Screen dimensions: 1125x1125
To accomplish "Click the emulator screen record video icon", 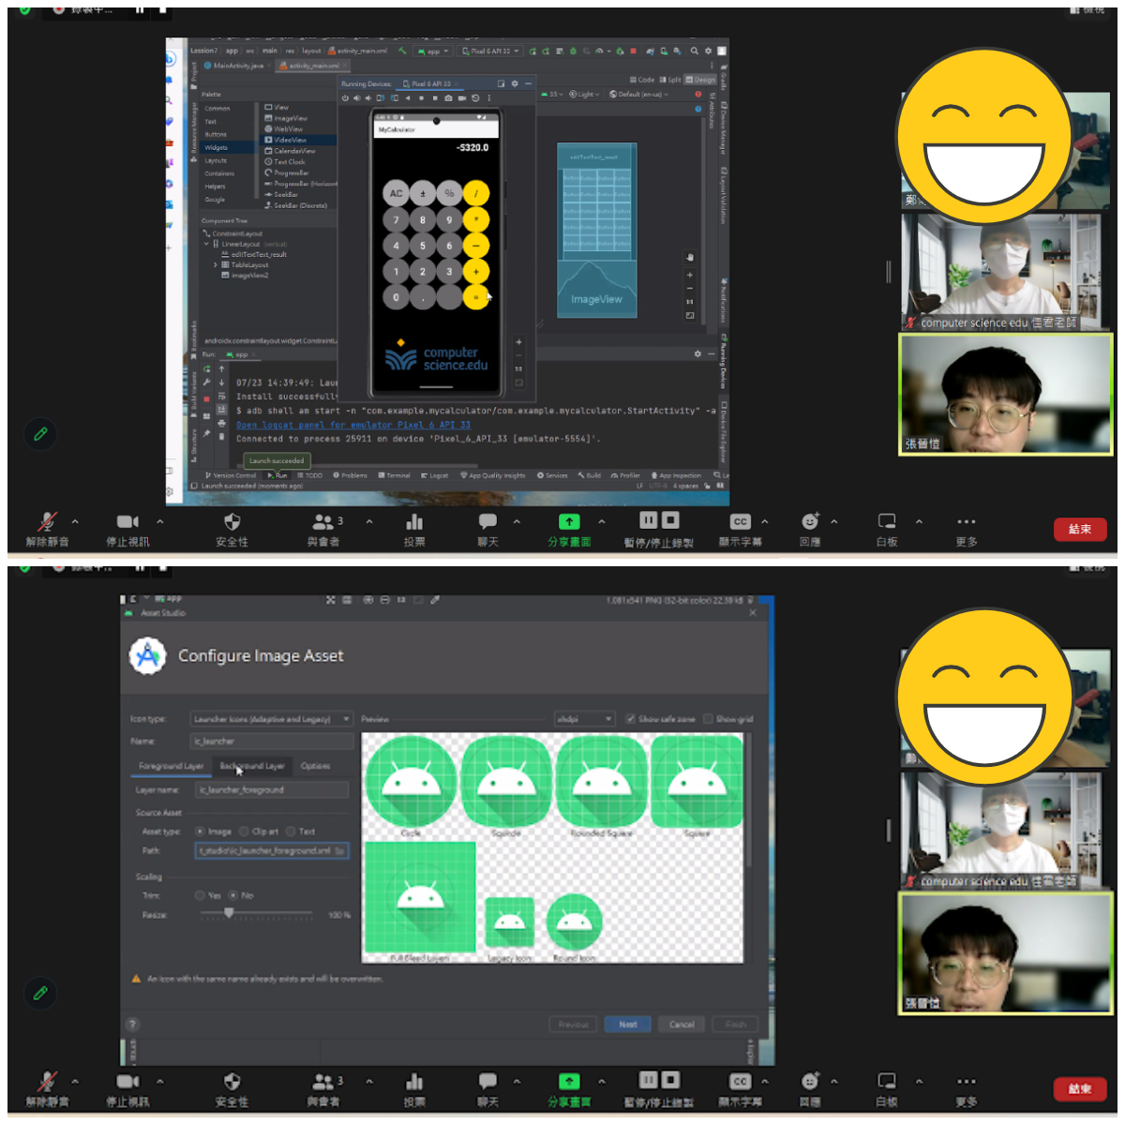I will click(x=462, y=97).
